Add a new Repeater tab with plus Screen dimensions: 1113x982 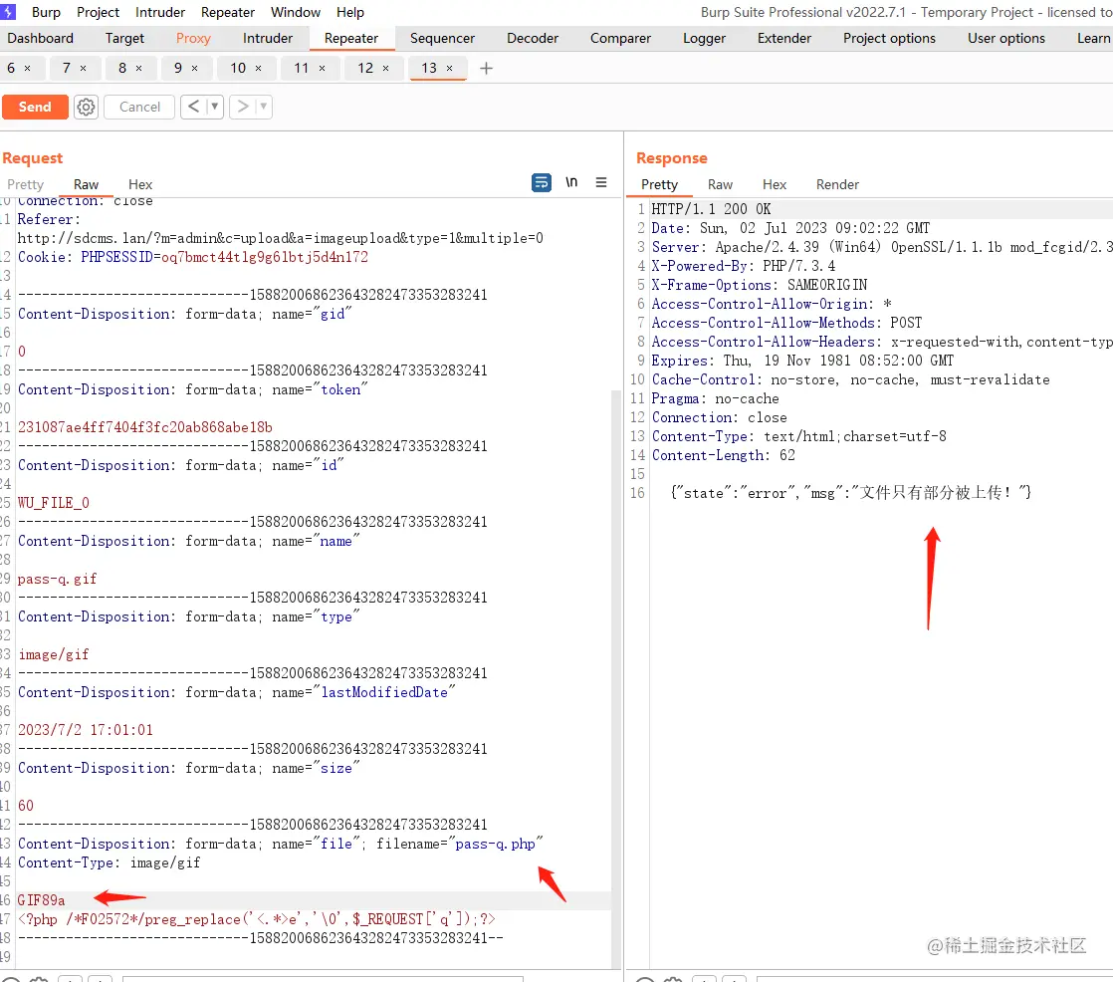click(486, 68)
